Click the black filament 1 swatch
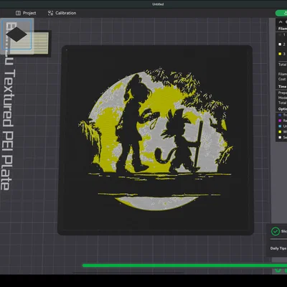287x287 pixels. [280, 35]
